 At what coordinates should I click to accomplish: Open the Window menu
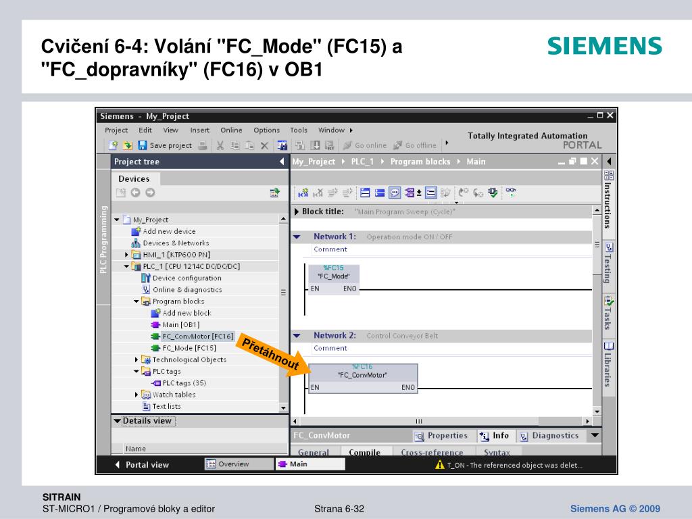[x=331, y=130]
